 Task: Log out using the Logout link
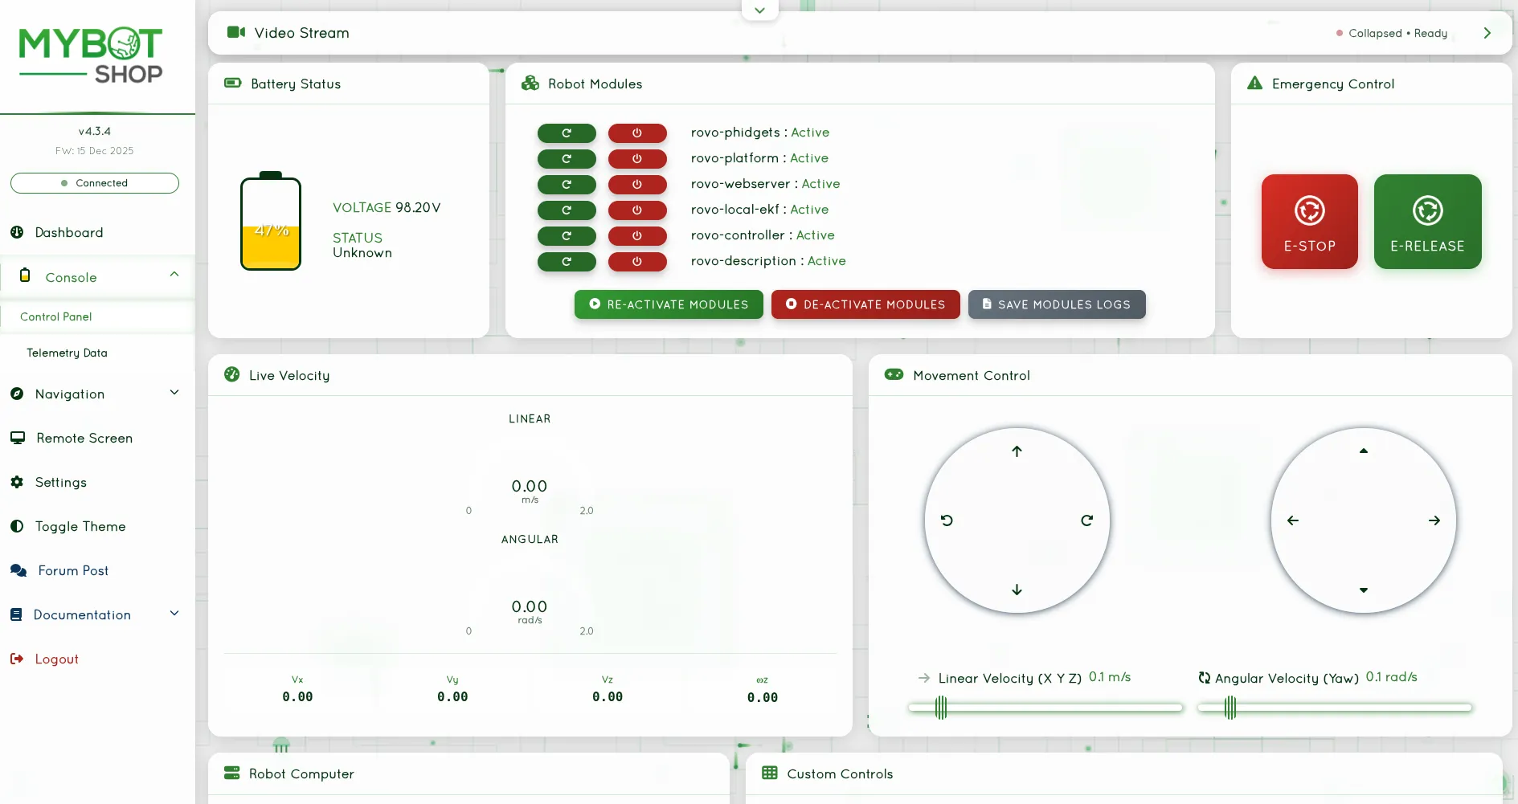[56, 659]
